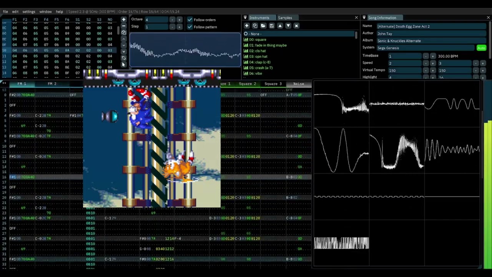Image resolution: width=492 pixels, height=277 pixels.
Task: Move instrument up with triangle icon
Action: coord(280,26)
